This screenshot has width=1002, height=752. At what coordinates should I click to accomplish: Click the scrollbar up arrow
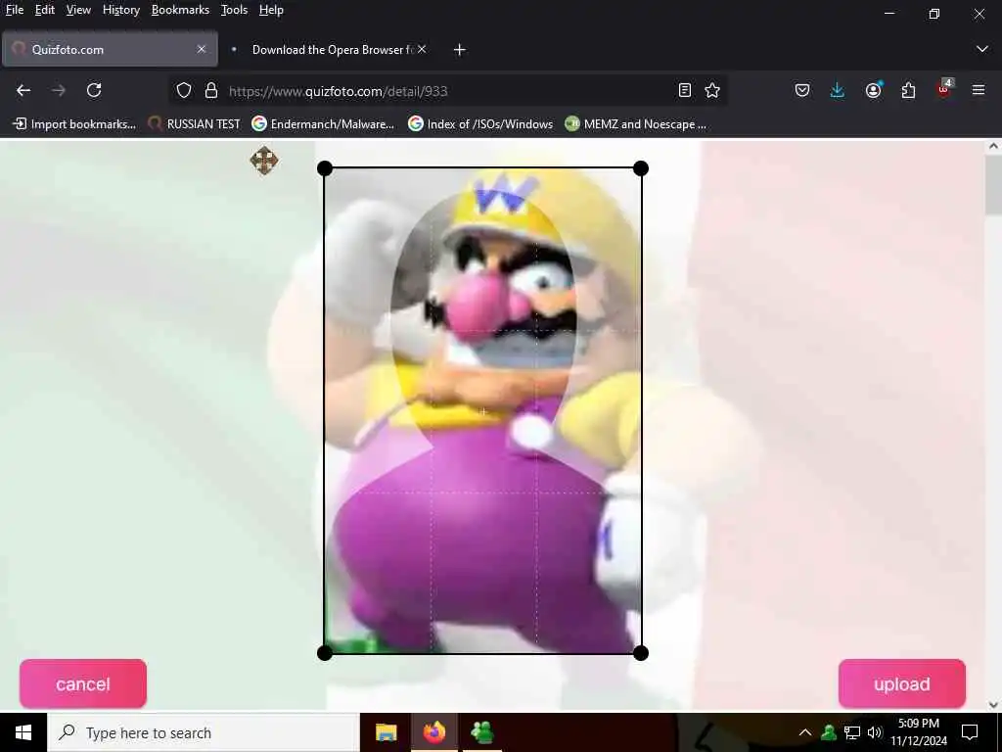993,147
